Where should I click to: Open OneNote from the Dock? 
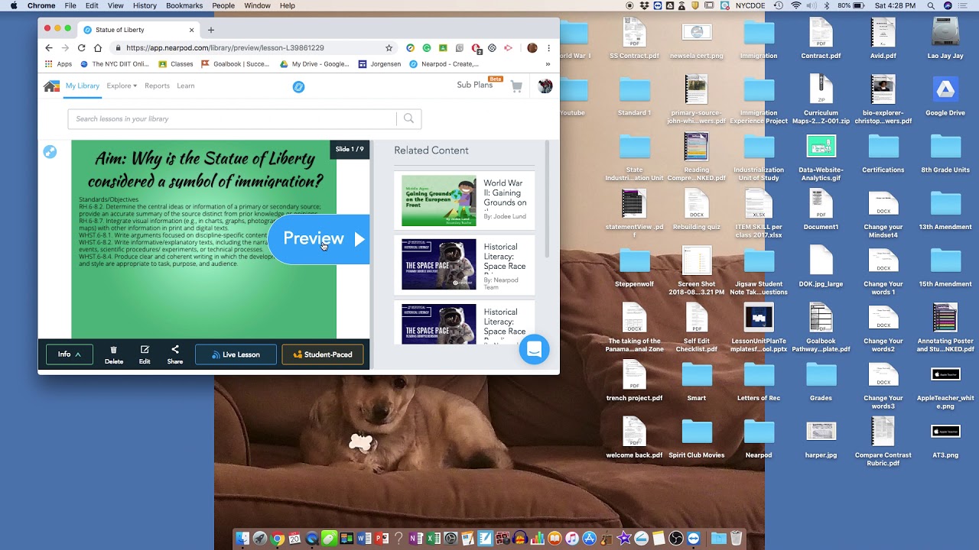[416, 539]
